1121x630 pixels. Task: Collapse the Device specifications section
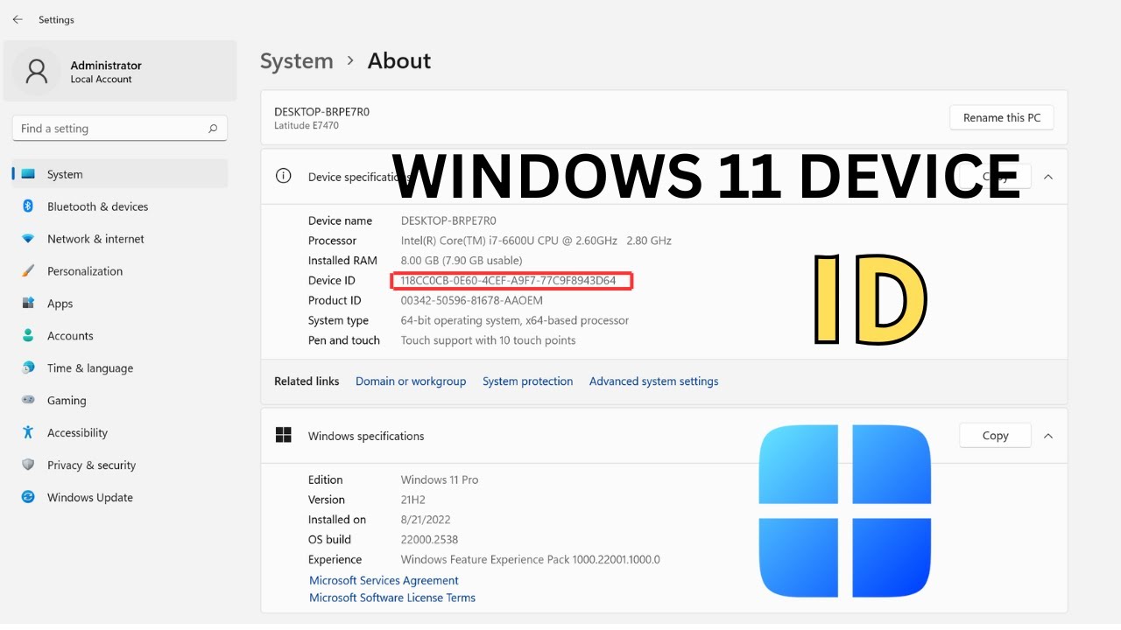point(1048,177)
